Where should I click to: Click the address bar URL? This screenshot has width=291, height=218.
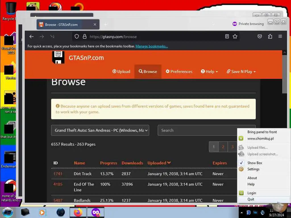[x=113, y=37]
